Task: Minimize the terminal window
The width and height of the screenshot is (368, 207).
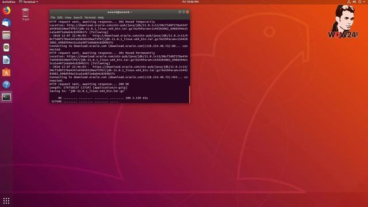Action: (180, 12)
